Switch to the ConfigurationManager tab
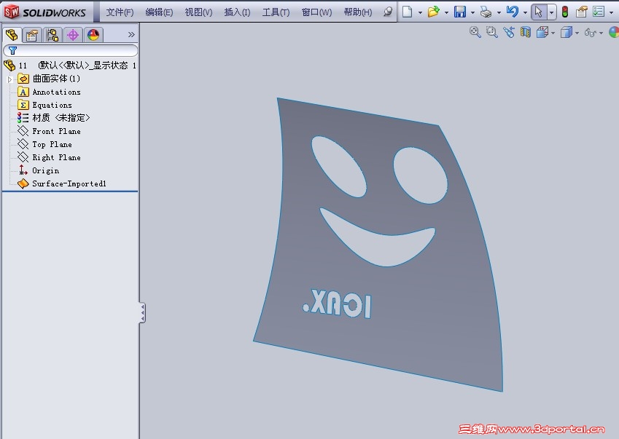Screen dimensions: 619x439 [52, 35]
